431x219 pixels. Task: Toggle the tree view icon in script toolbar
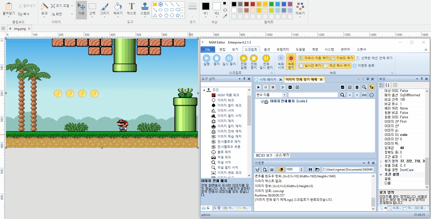coord(372,87)
